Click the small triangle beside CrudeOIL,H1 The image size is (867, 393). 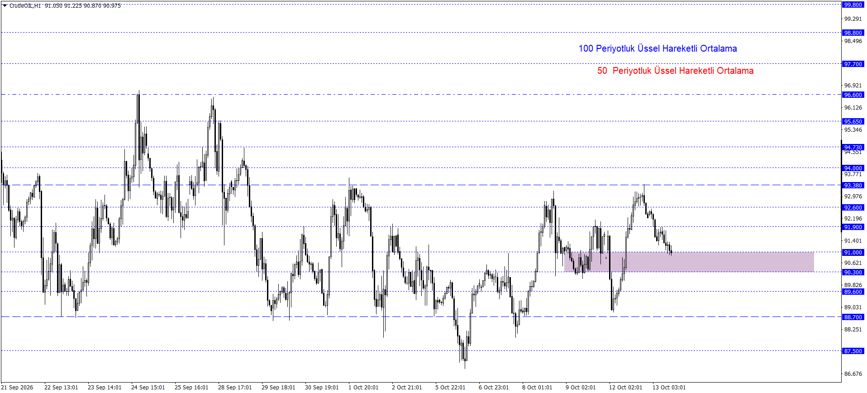pyautogui.click(x=5, y=5)
